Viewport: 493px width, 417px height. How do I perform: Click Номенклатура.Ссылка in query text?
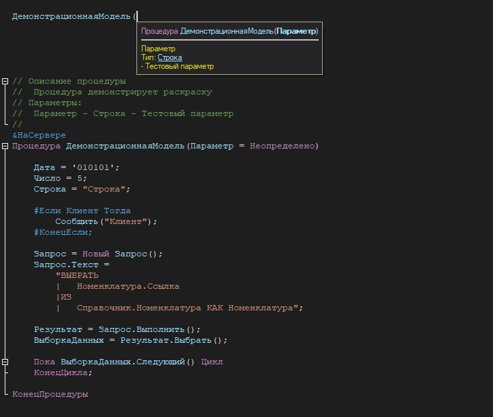[128, 287]
